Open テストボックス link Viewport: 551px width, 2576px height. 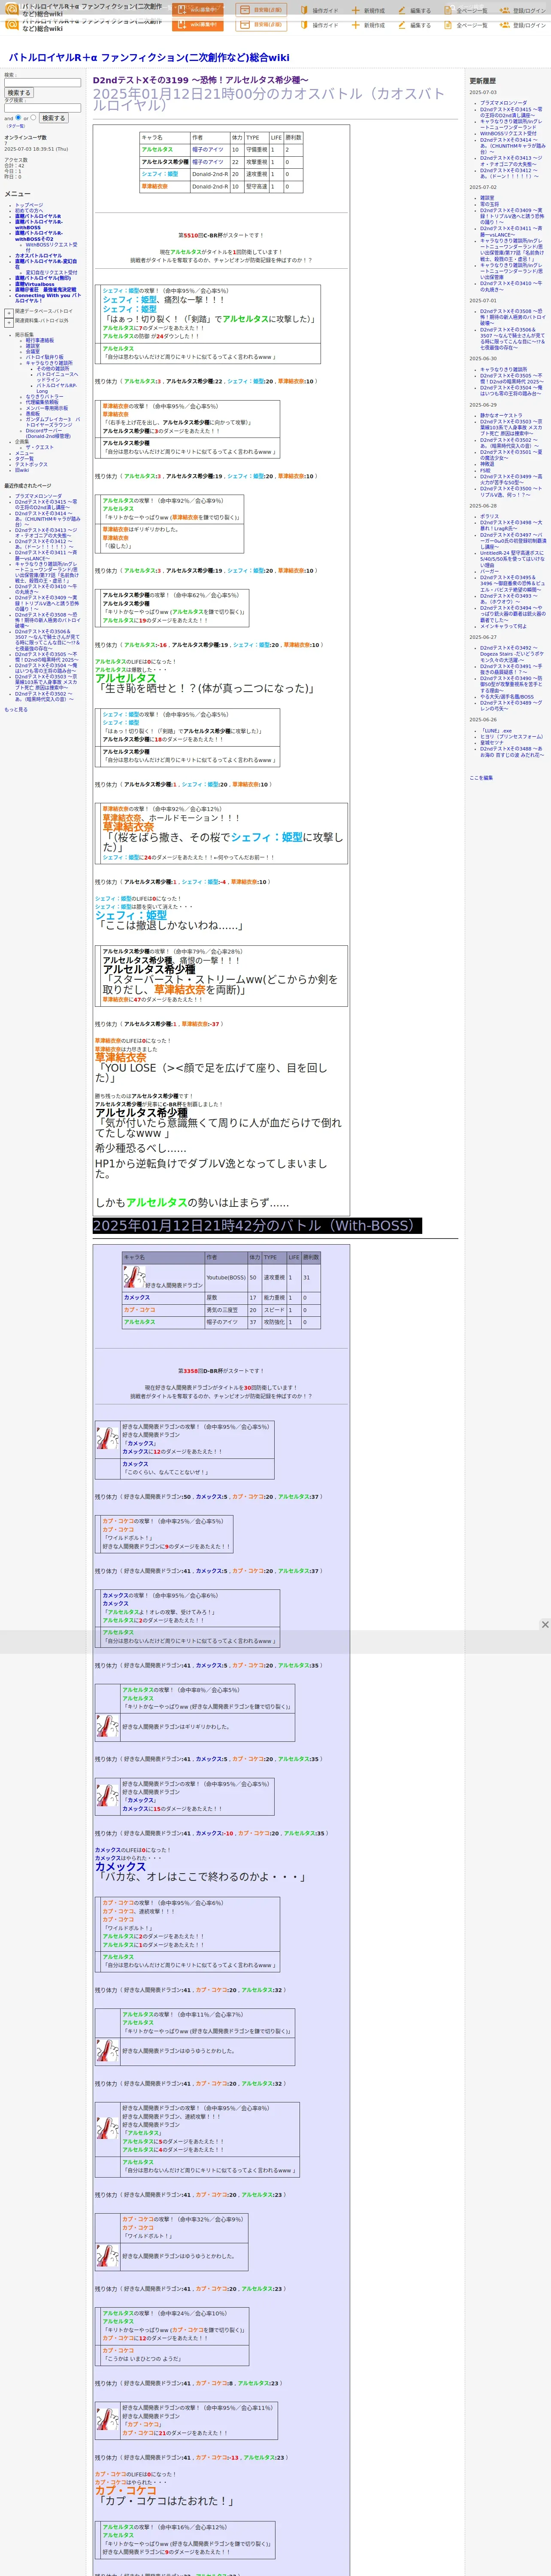(31, 464)
